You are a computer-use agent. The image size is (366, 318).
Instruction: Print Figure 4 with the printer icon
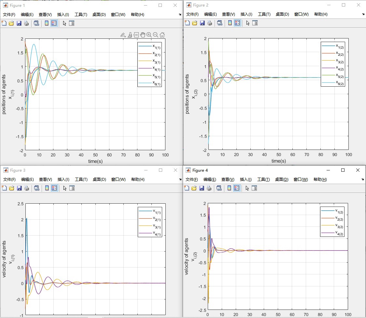tap(209, 188)
